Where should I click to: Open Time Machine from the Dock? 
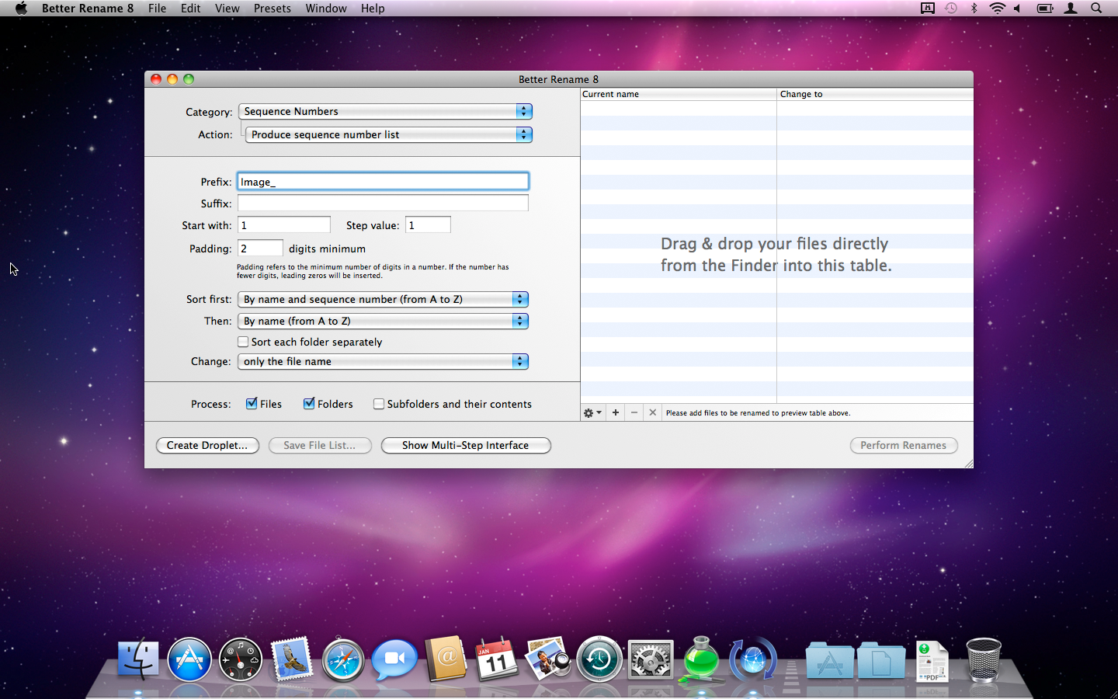click(599, 659)
